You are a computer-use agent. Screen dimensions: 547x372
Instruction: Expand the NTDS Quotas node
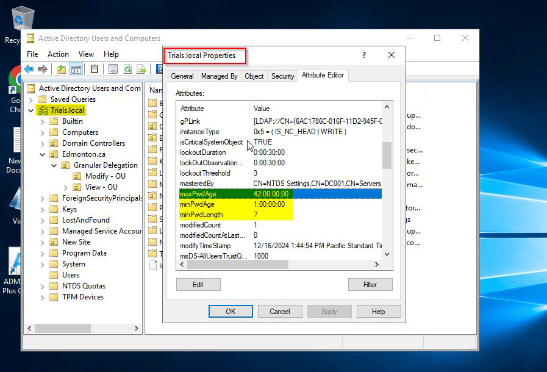pyautogui.click(x=42, y=287)
